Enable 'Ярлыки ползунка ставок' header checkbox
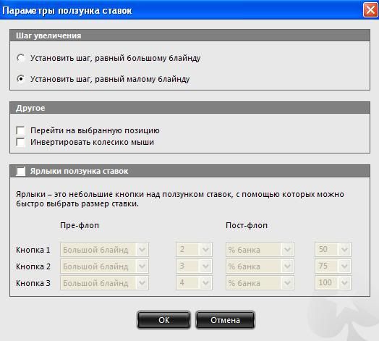379x341 pixels. point(20,171)
